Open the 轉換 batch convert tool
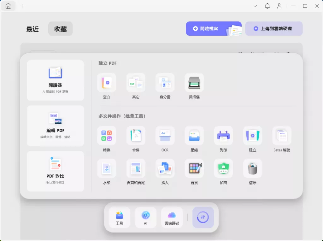Viewport: 323px width, 241px height. [107, 136]
